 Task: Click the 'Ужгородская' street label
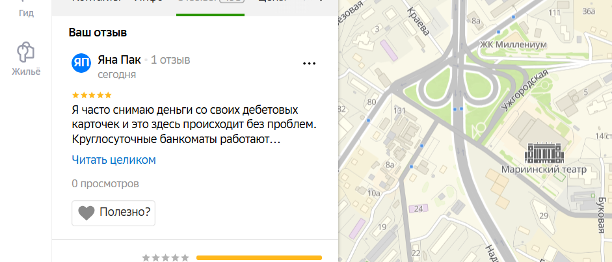point(525,91)
